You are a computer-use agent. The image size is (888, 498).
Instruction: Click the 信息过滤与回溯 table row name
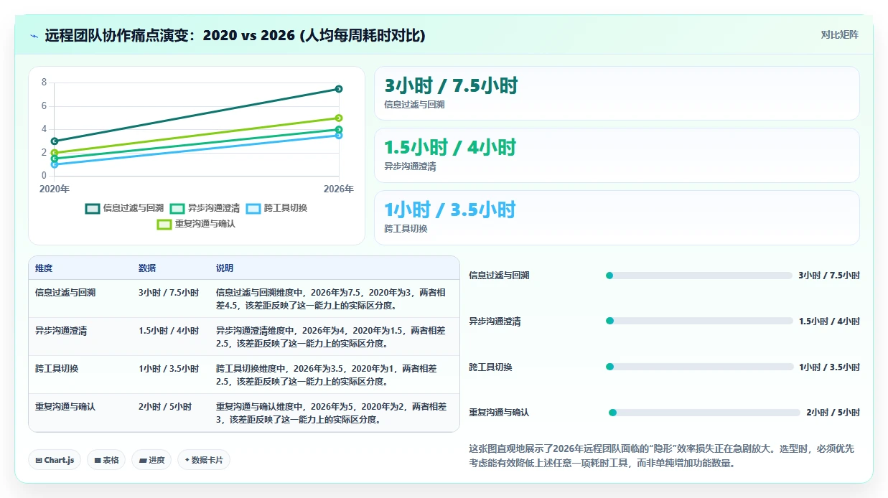(x=65, y=293)
